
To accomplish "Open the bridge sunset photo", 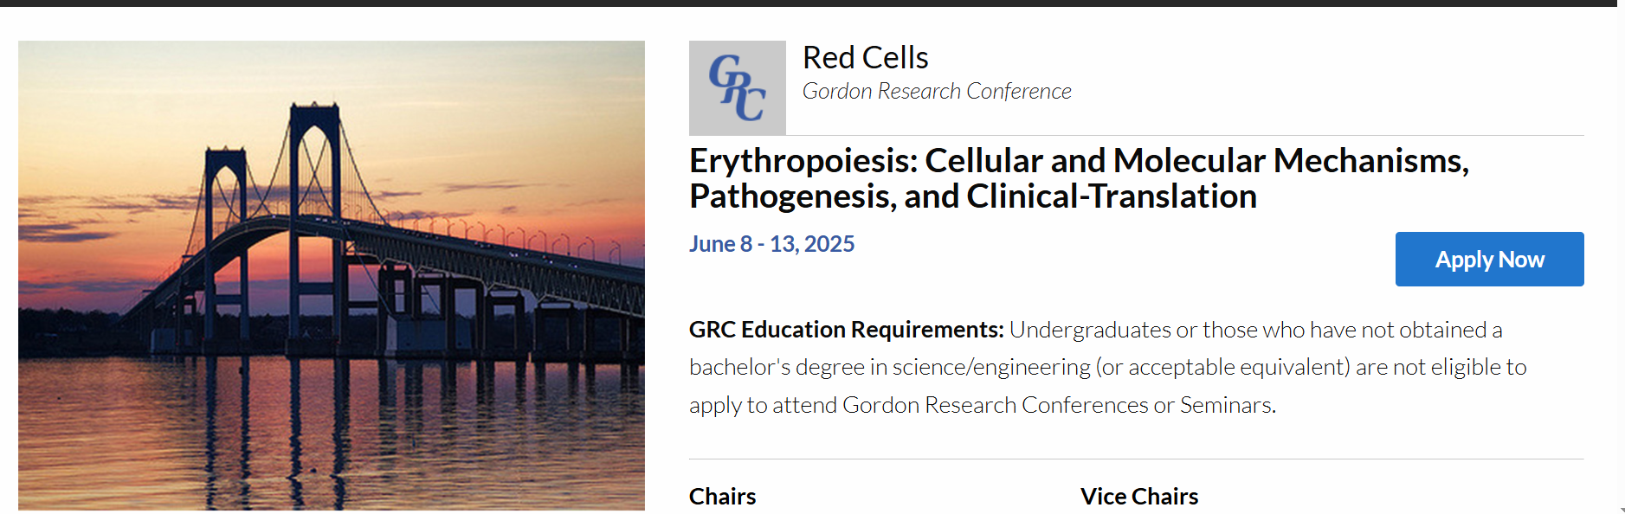I will point(332,275).
